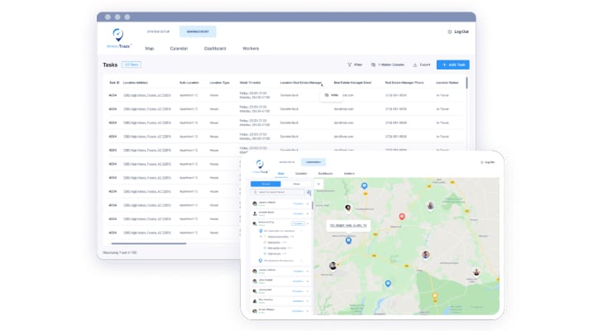Click the Real Estate Manager Phone column header

click(404, 83)
